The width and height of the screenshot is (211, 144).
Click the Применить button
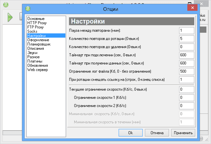[183, 133]
